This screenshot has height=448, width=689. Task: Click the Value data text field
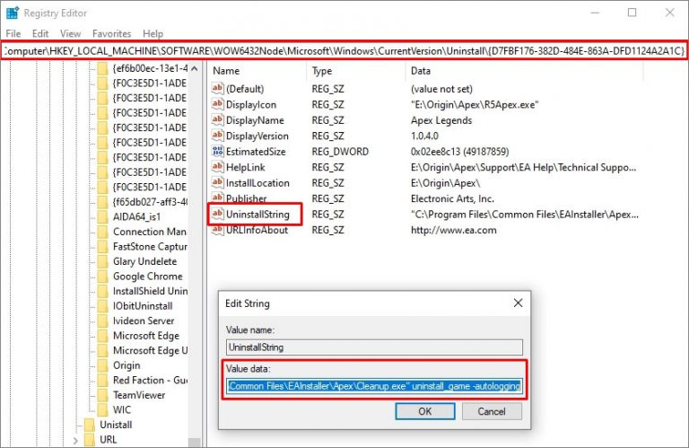pyautogui.click(x=373, y=386)
